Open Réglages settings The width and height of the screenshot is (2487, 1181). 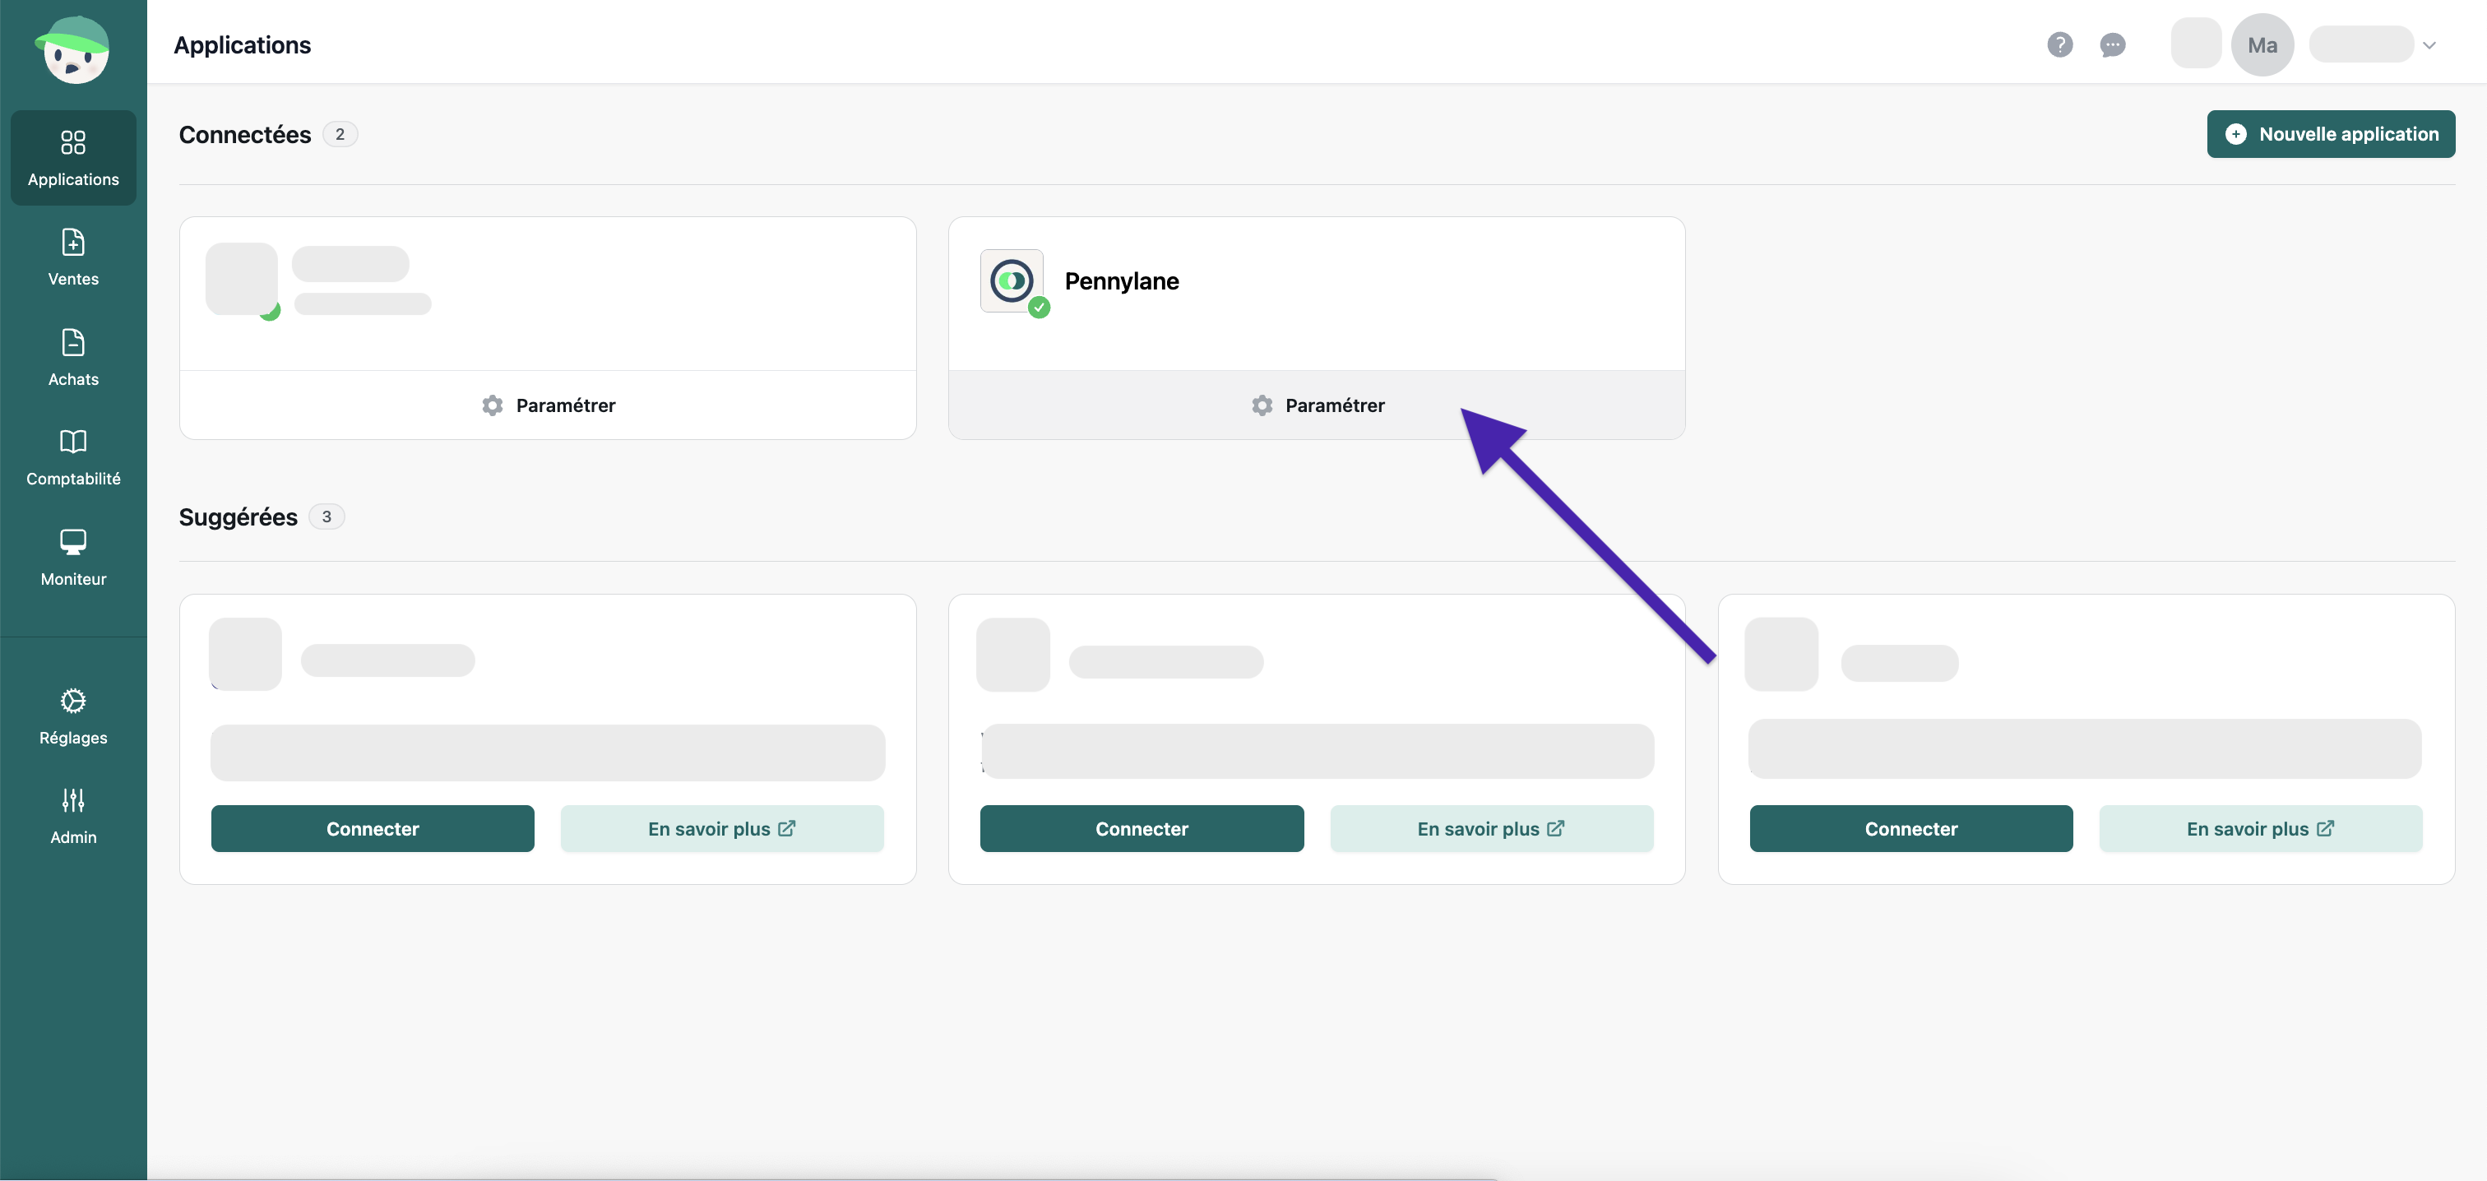(73, 716)
